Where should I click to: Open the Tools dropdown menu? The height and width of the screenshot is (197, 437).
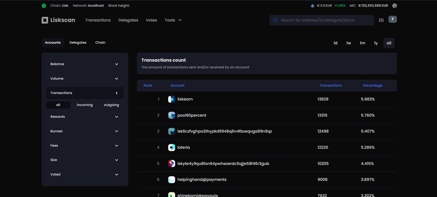coord(173,20)
